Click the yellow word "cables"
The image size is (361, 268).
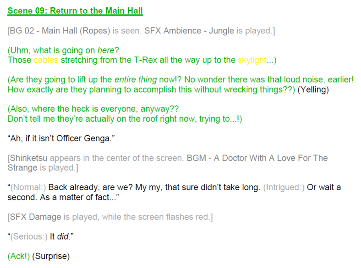(46, 60)
